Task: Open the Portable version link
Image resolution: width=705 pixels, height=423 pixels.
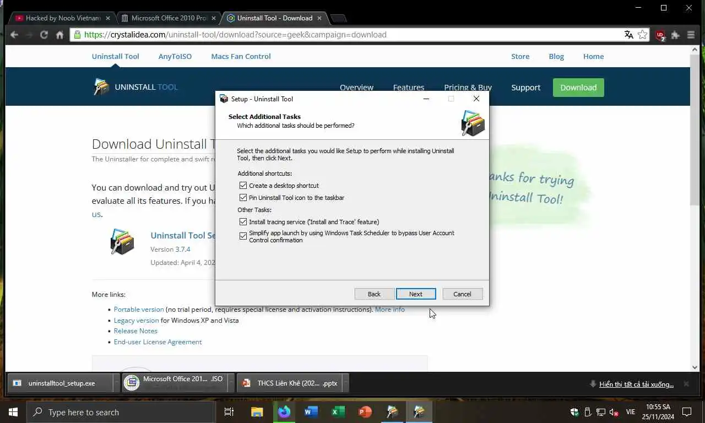Action: point(139,310)
